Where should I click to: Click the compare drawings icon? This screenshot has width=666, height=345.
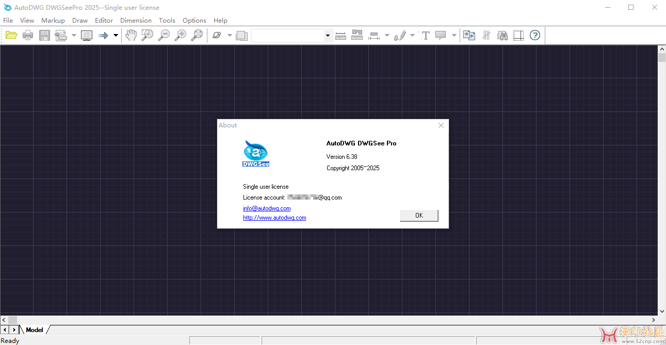click(469, 35)
